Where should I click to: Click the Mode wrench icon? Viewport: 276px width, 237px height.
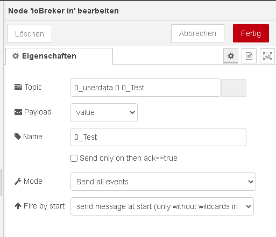[18, 181]
